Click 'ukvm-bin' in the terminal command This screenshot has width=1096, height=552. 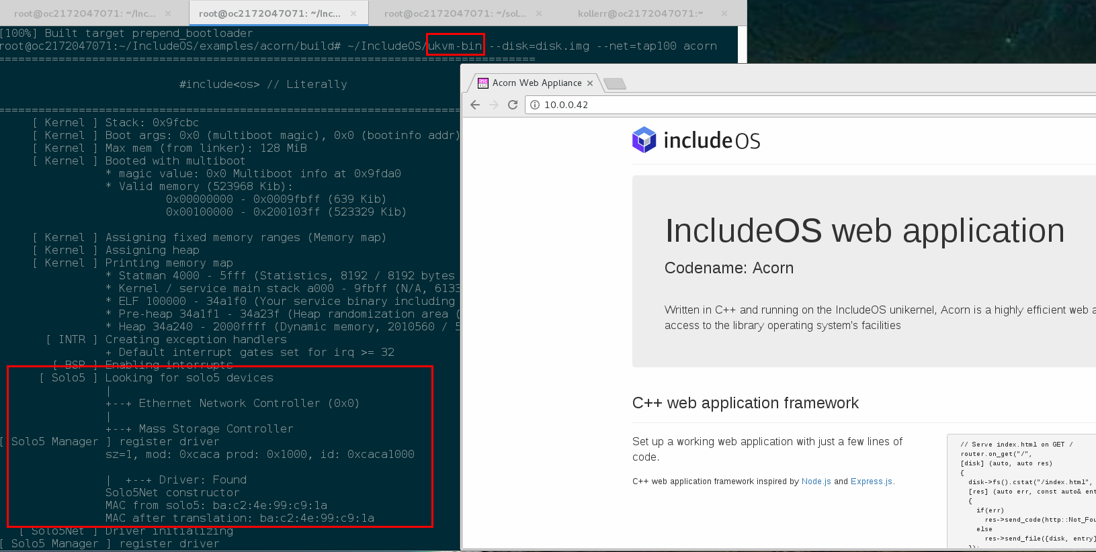[455, 46]
